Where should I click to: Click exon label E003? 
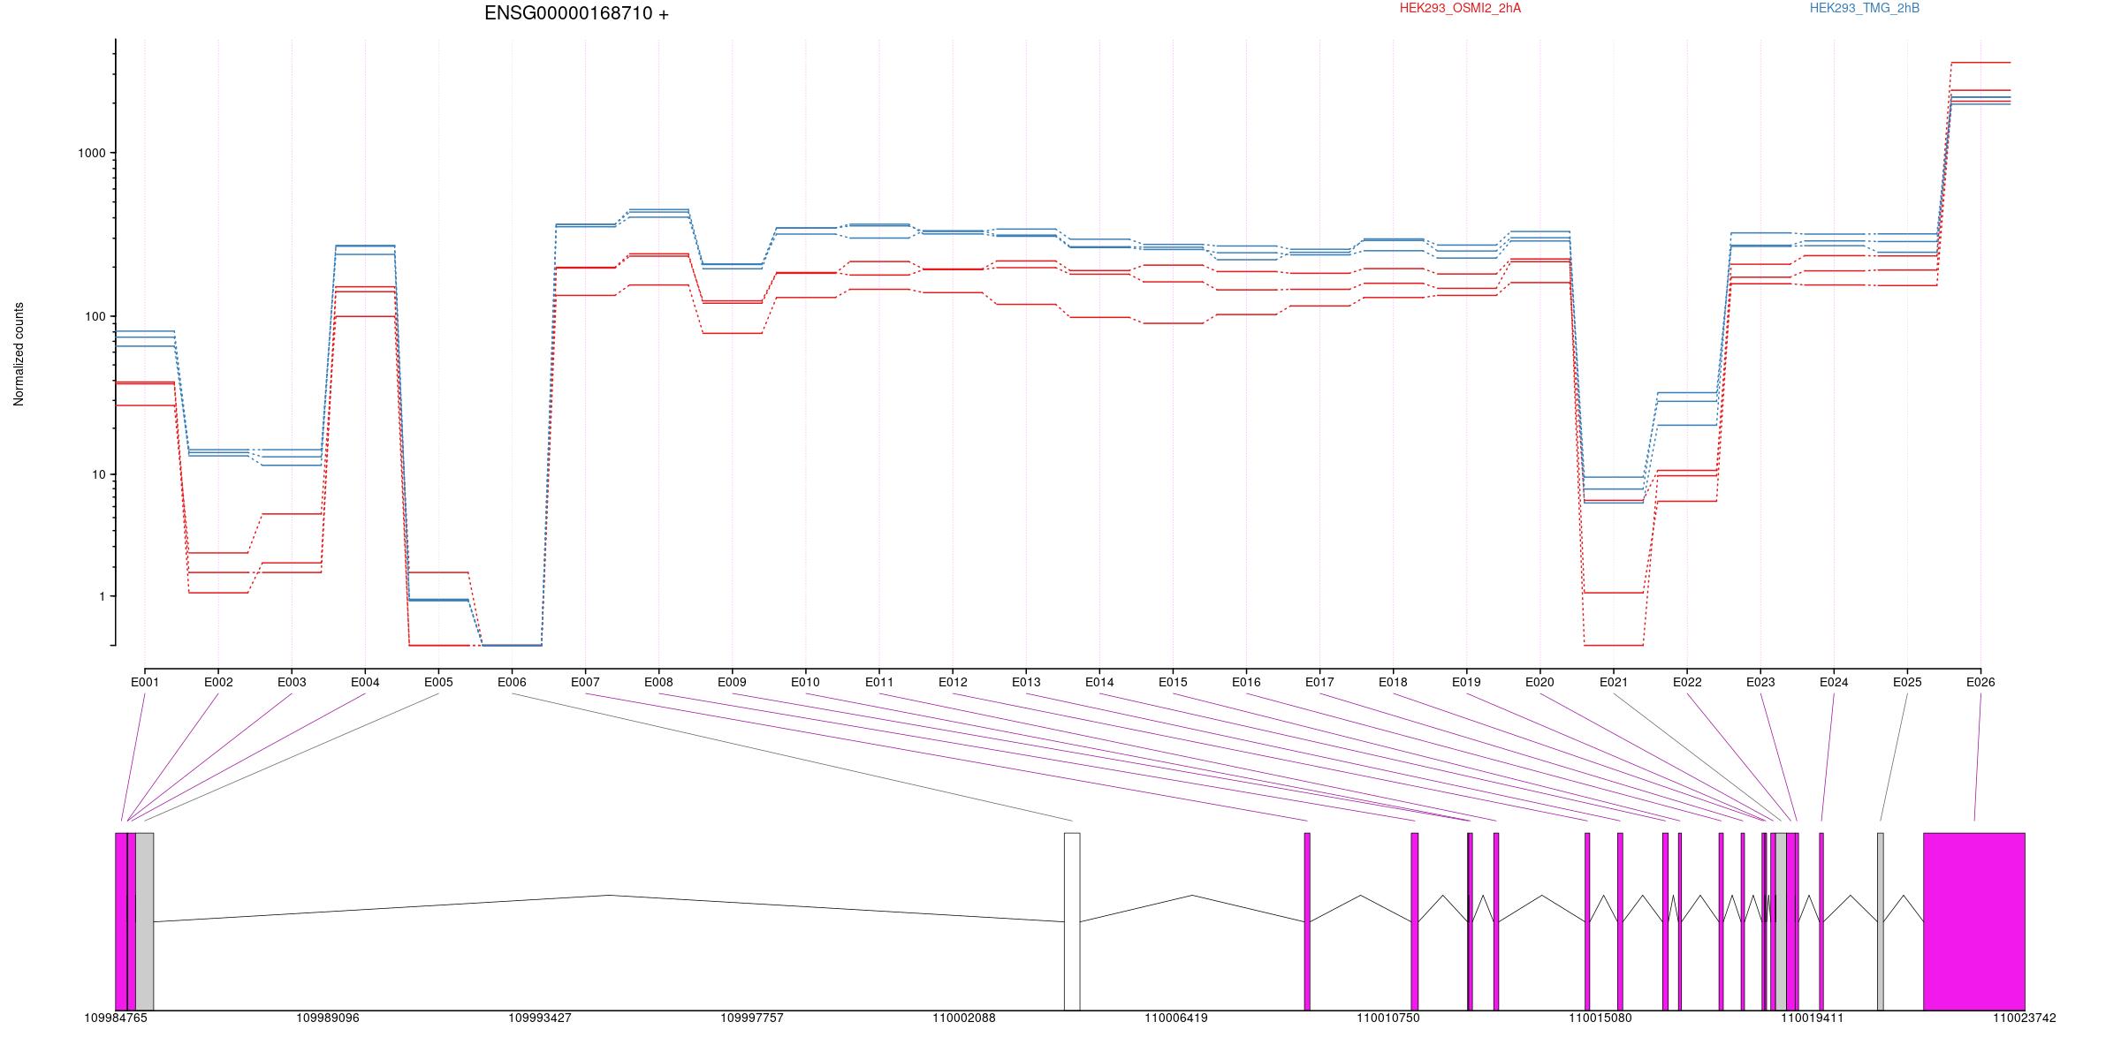[292, 682]
